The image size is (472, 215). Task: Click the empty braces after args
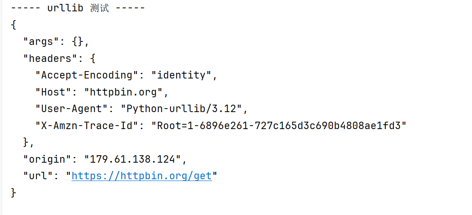pyautogui.click(x=78, y=42)
